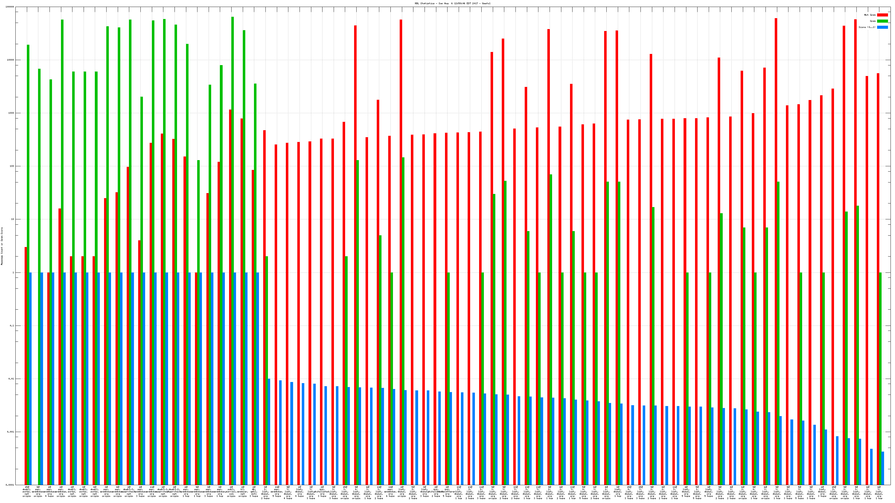Click the 0.01 y-axis tick label
The height and width of the screenshot is (503, 895).
(x=11, y=379)
